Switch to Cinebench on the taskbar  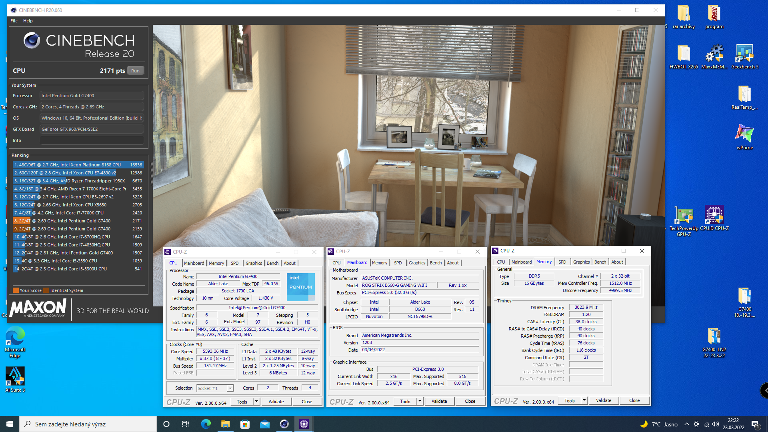tap(284, 424)
